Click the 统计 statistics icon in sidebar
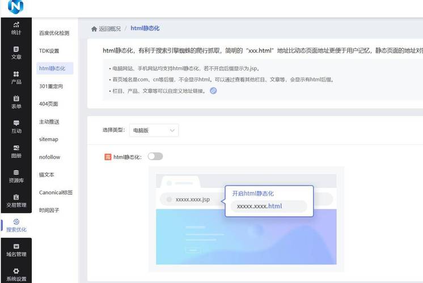 pos(16,24)
